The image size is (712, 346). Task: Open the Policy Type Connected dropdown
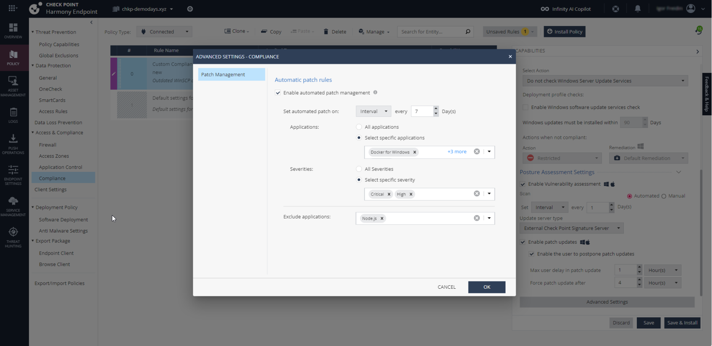pyautogui.click(x=164, y=32)
